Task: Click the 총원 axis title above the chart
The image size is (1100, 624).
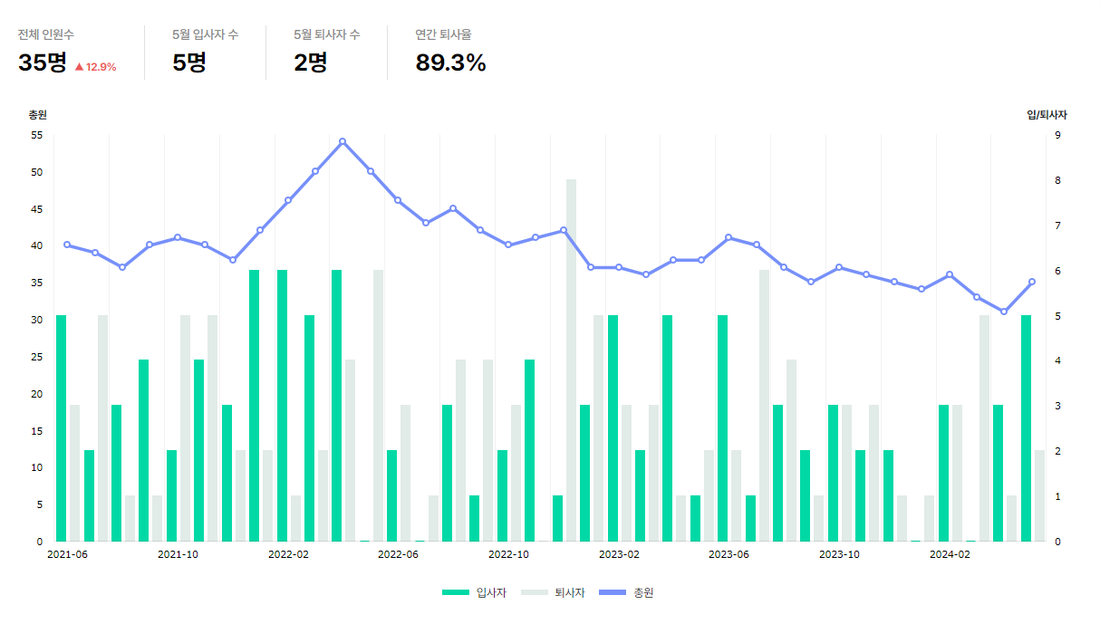Action: click(37, 115)
